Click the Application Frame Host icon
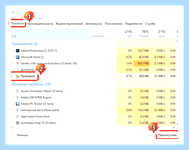 [x=18, y=117]
